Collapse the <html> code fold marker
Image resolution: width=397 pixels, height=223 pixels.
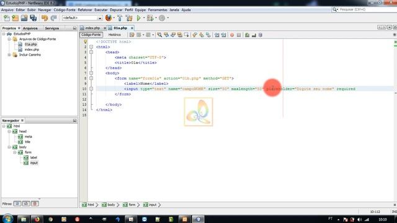tap(91, 47)
